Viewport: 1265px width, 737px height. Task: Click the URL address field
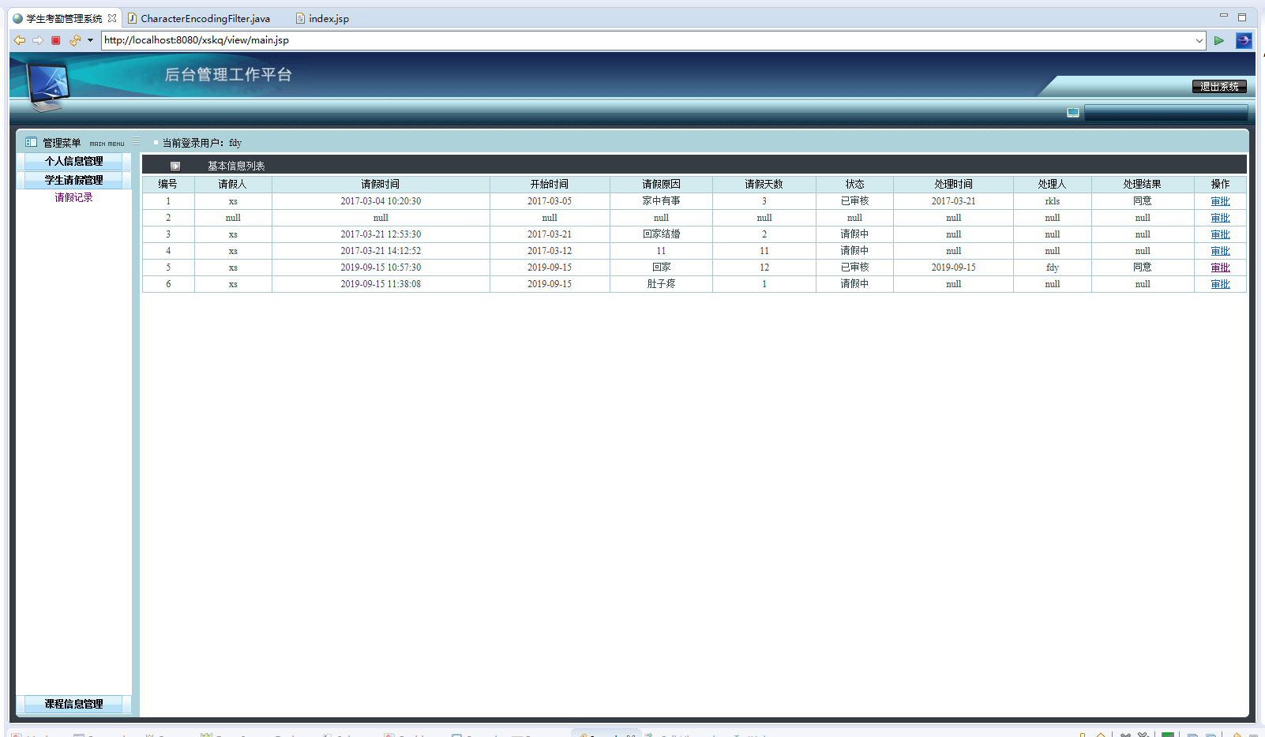648,40
